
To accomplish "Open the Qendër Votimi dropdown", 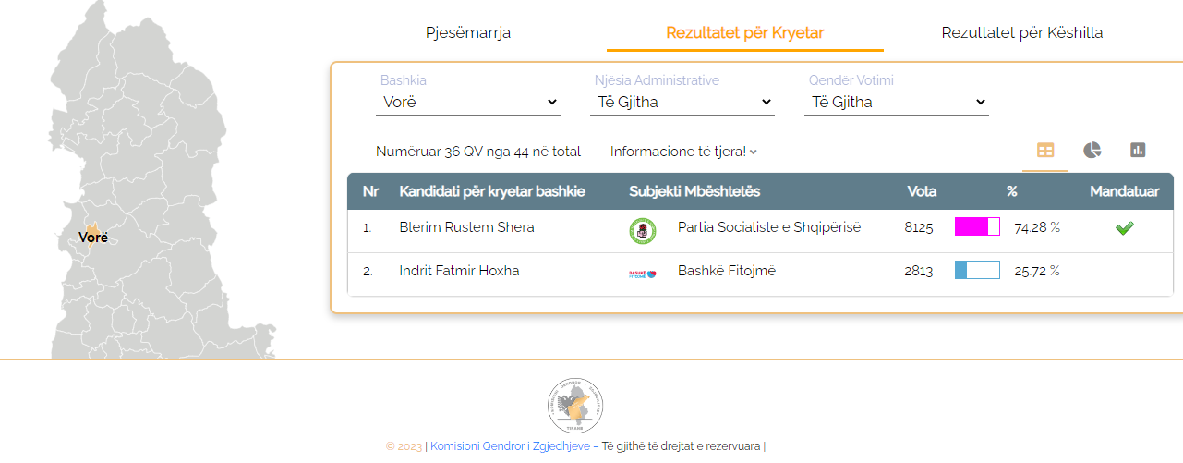I will point(897,103).
